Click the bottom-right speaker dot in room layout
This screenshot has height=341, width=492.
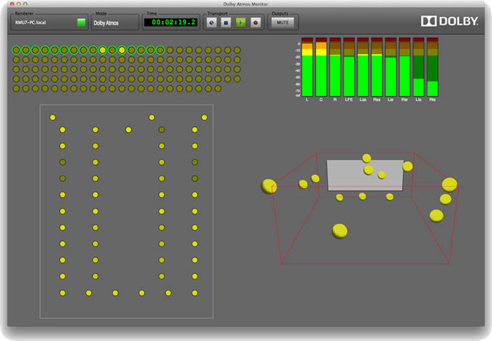click(x=194, y=293)
